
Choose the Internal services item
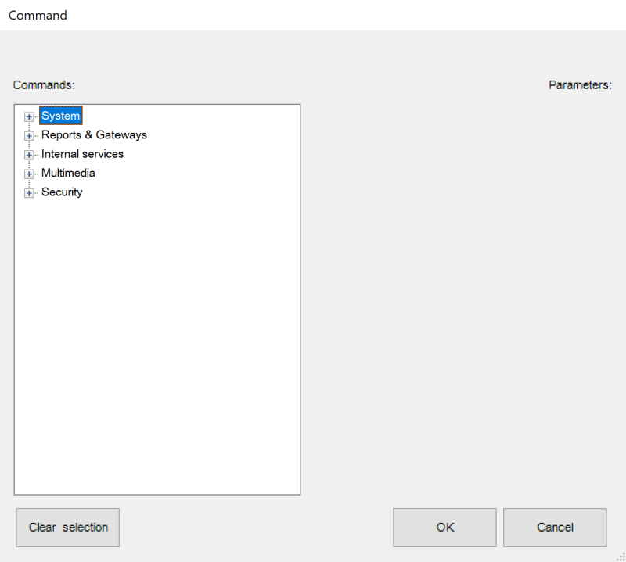82,154
